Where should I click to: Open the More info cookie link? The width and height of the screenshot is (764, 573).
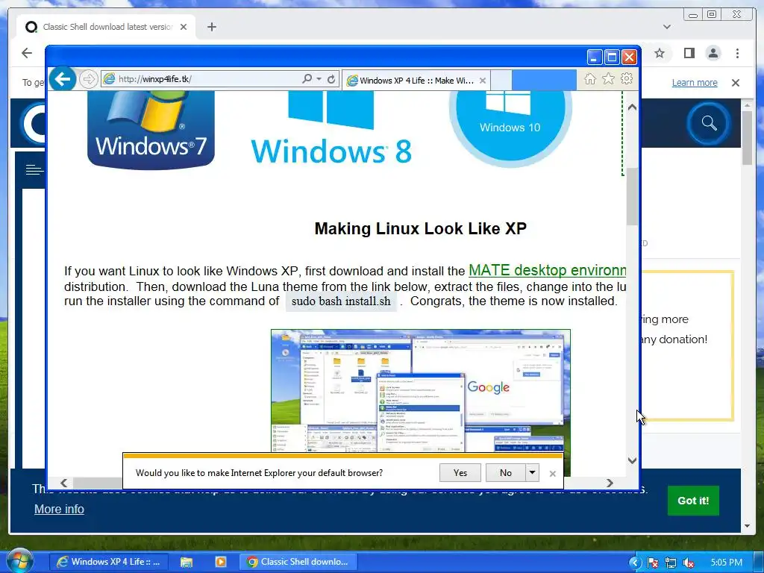[59, 509]
